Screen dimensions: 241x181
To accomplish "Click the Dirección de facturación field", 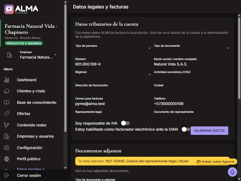I will 113,88.
